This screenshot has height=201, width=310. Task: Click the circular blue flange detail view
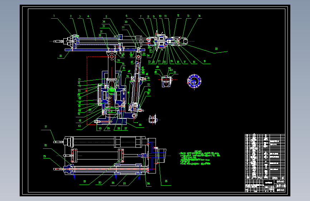point(194,81)
